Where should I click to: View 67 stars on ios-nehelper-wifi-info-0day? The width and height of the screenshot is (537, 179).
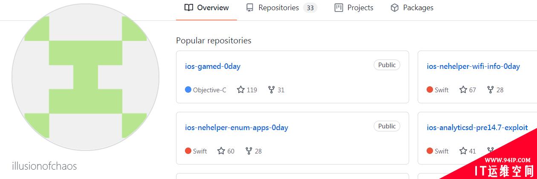[x=468, y=90]
